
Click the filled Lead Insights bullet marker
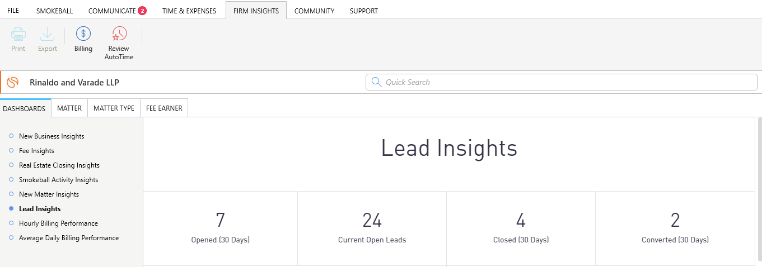pos(11,208)
